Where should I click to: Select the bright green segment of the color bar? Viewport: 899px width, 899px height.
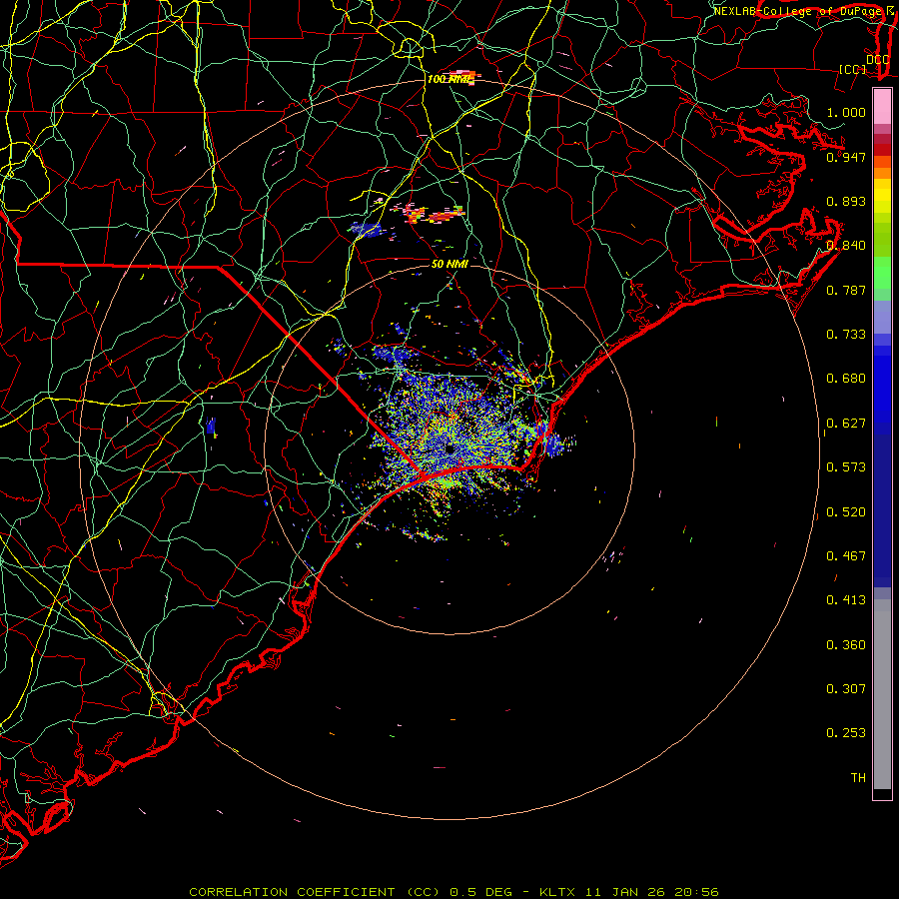click(882, 273)
